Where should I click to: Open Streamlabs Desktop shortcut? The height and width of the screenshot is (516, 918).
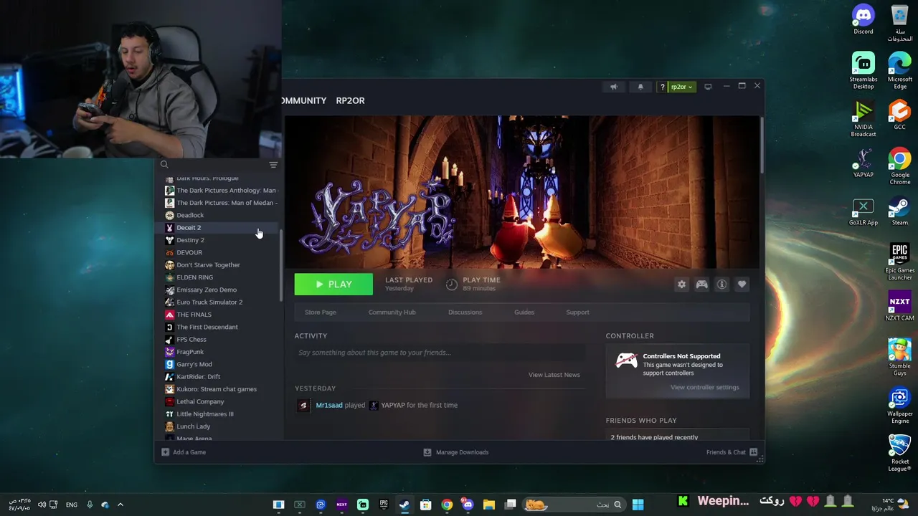pos(863,70)
